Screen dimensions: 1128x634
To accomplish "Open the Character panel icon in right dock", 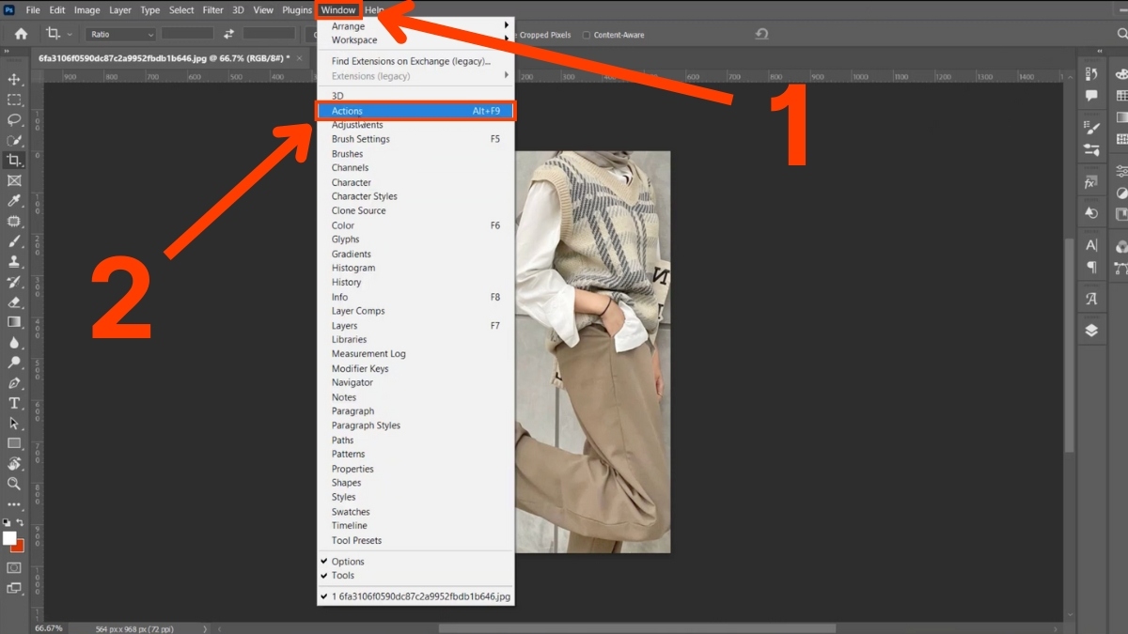I will (x=1091, y=245).
